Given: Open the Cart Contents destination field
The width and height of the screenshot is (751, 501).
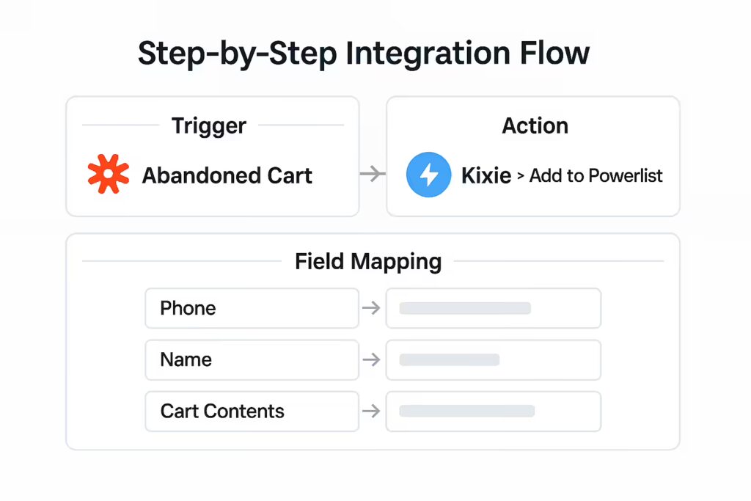Looking at the screenshot, I should (x=494, y=412).
